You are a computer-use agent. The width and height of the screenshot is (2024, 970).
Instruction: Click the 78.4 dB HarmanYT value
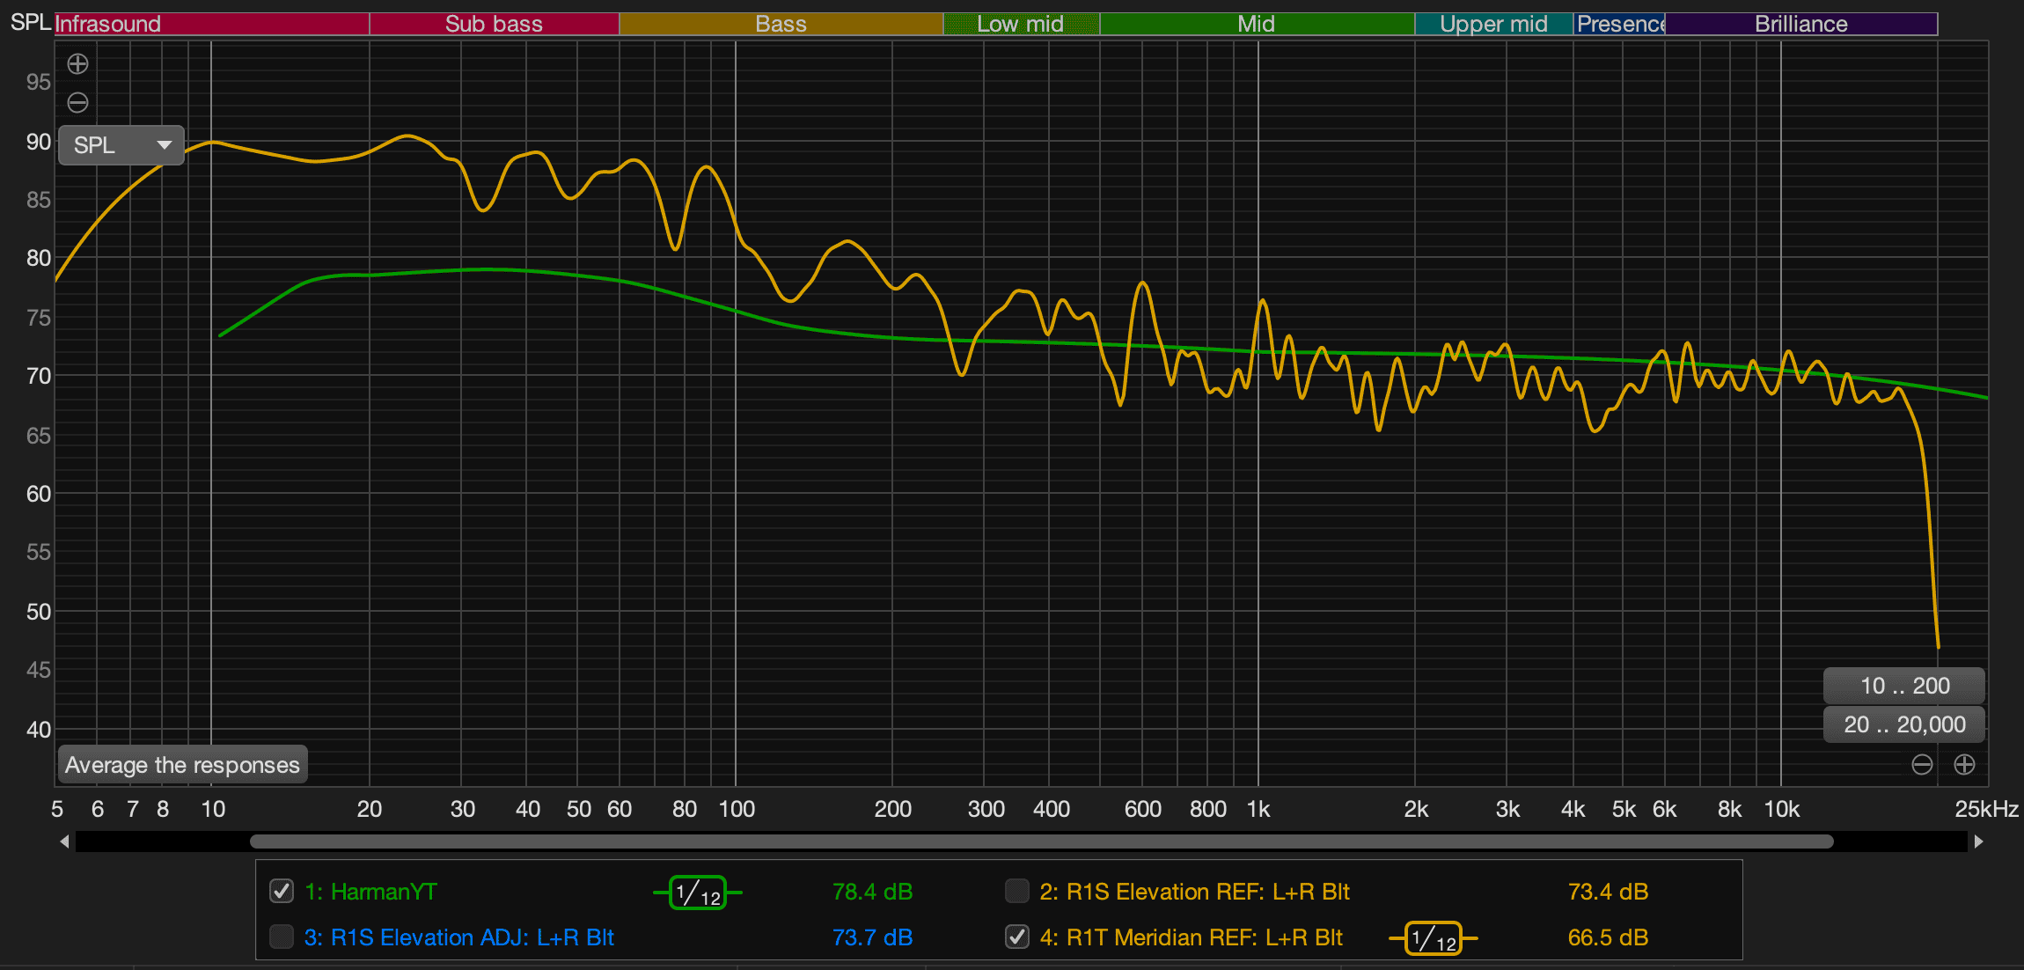[872, 892]
